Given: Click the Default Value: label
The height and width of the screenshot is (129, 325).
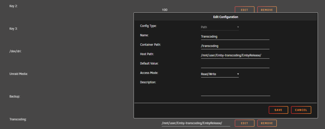Looking at the screenshot, I should (x=149, y=63).
